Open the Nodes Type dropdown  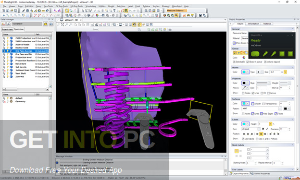(262, 72)
